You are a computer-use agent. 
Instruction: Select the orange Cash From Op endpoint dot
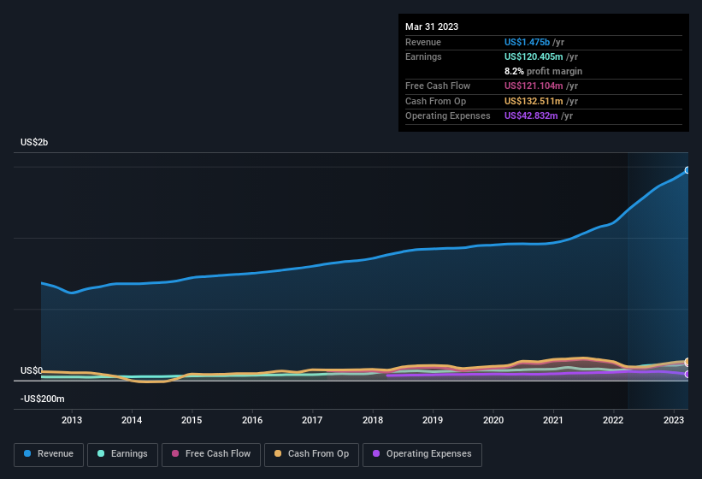[x=687, y=362]
